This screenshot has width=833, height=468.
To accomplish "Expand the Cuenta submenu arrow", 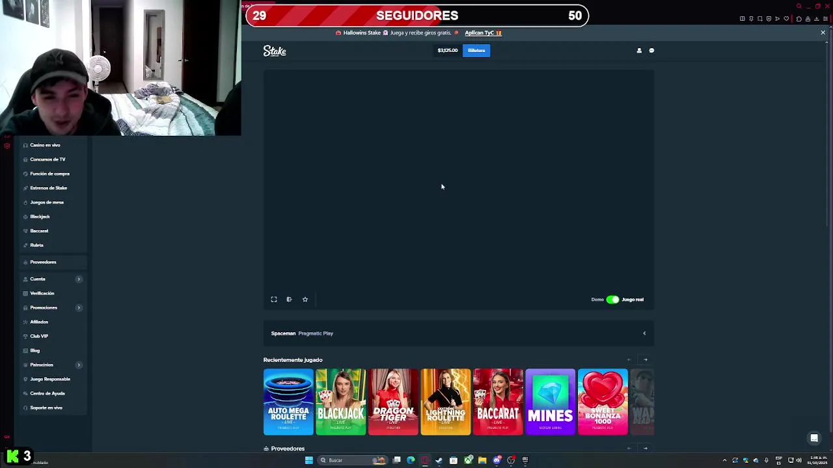I will (79, 279).
